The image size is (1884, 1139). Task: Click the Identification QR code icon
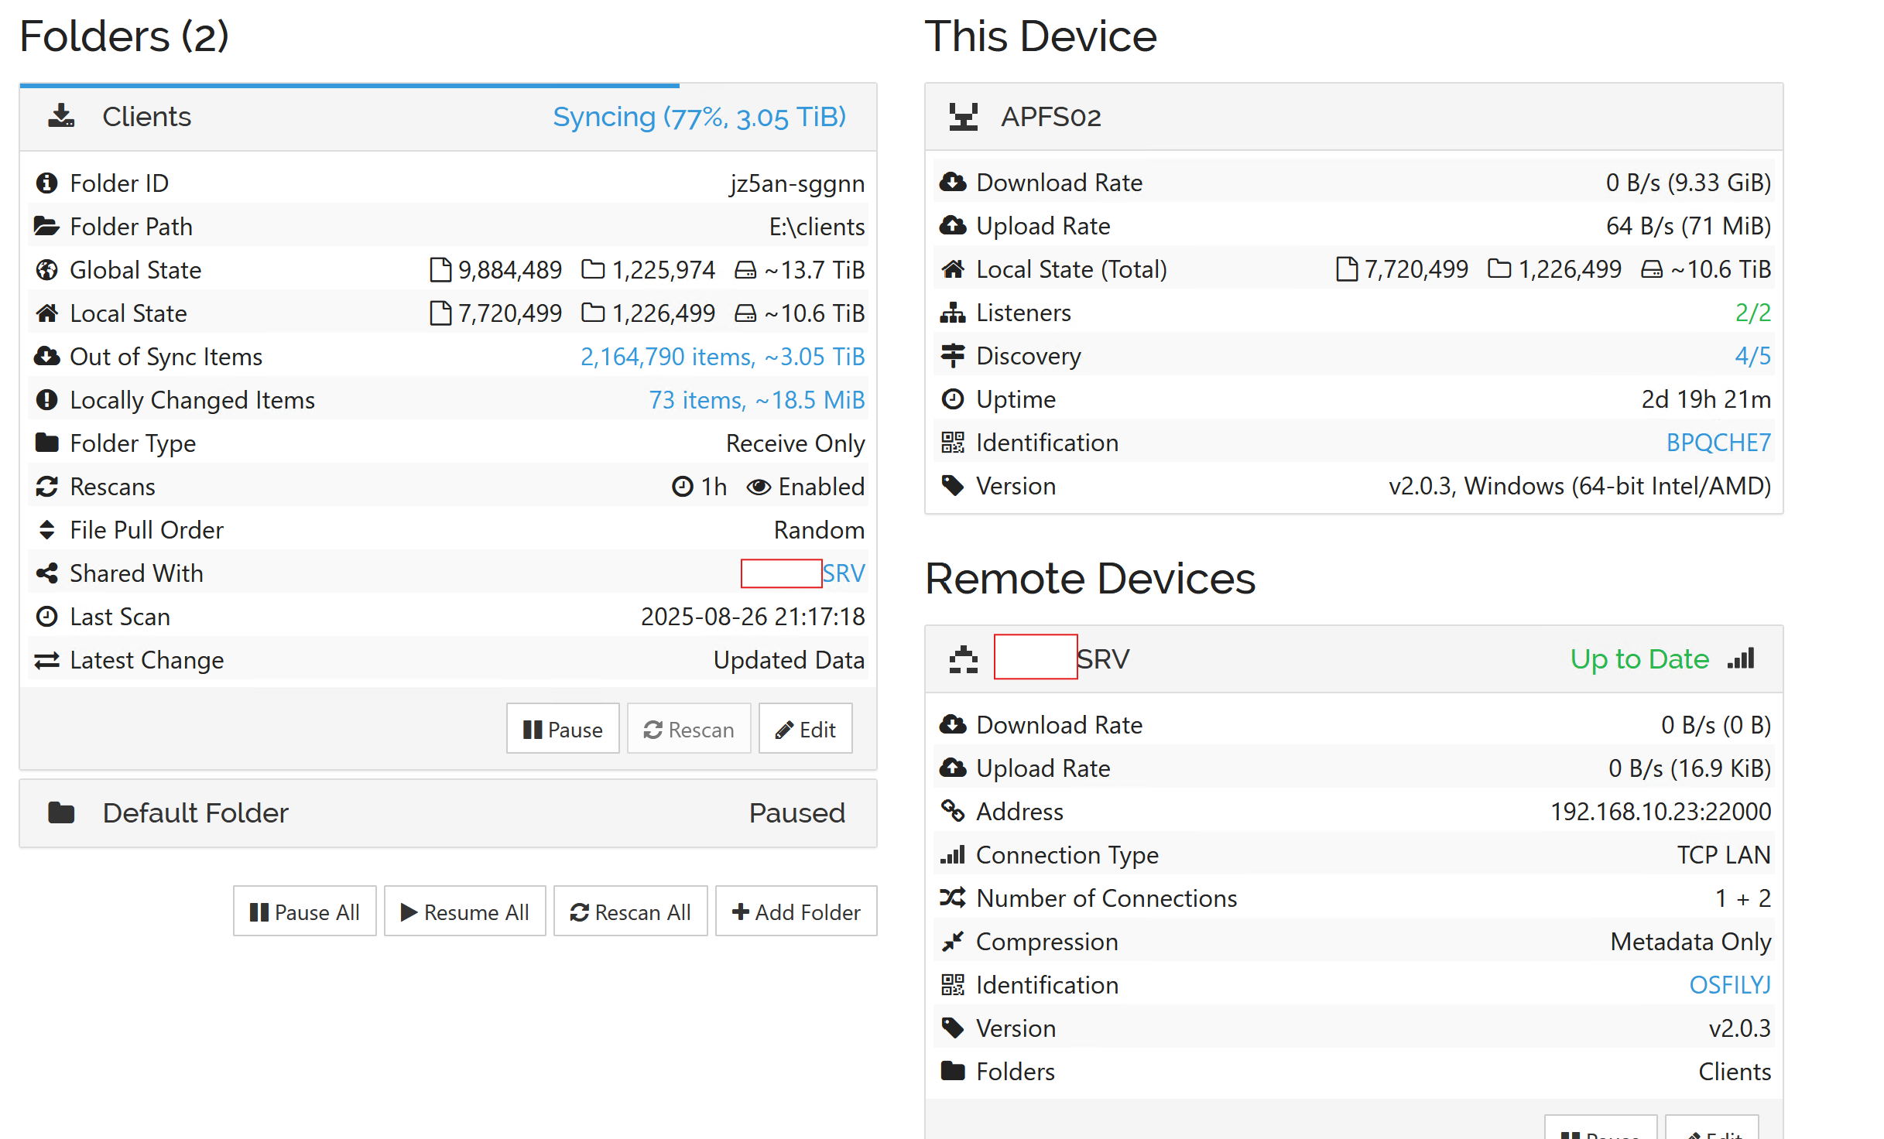point(952,443)
